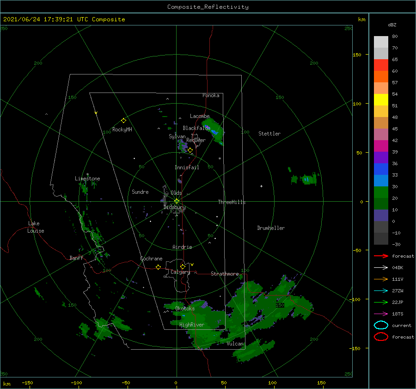
Task: Select the 65 dBZ red swatch
Action: point(381,65)
